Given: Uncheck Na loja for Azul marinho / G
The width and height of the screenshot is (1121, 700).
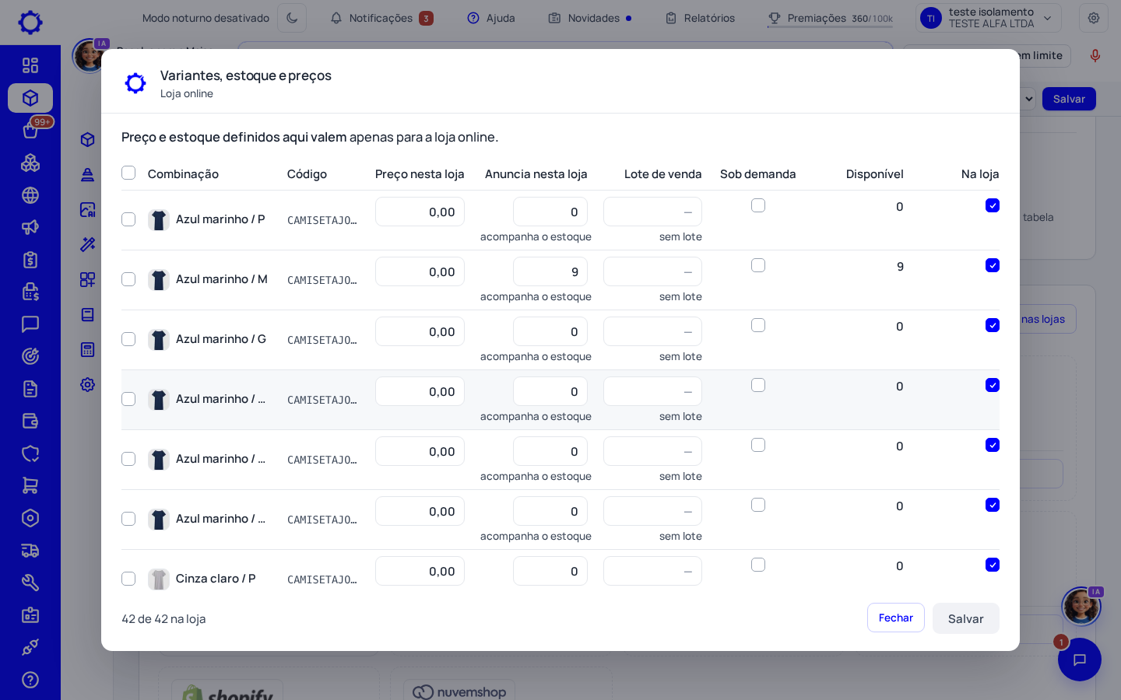Looking at the screenshot, I should click(x=993, y=325).
